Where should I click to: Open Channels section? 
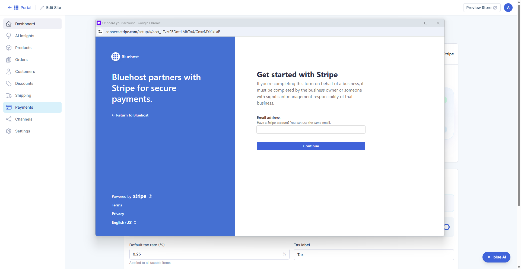point(32,119)
